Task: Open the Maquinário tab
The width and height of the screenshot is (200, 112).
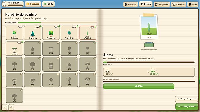Action: [162, 5]
